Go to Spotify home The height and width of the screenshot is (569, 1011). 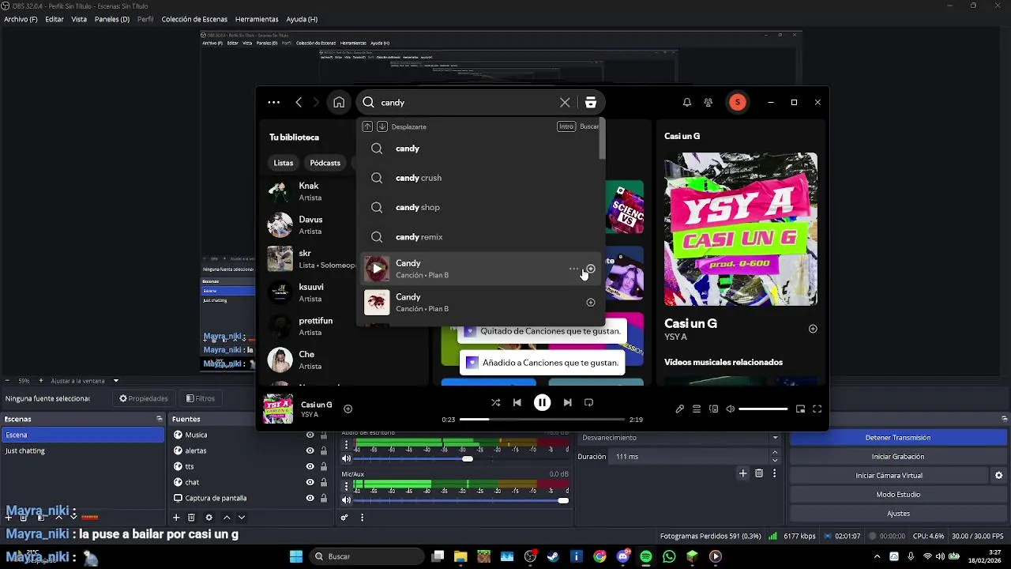coord(339,102)
